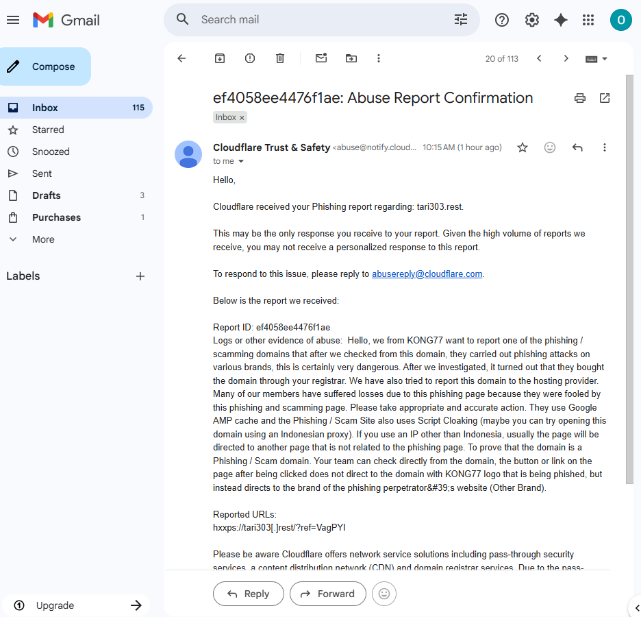The width and height of the screenshot is (641, 617).
Task: Click into Search mail field
Action: click(322, 20)
